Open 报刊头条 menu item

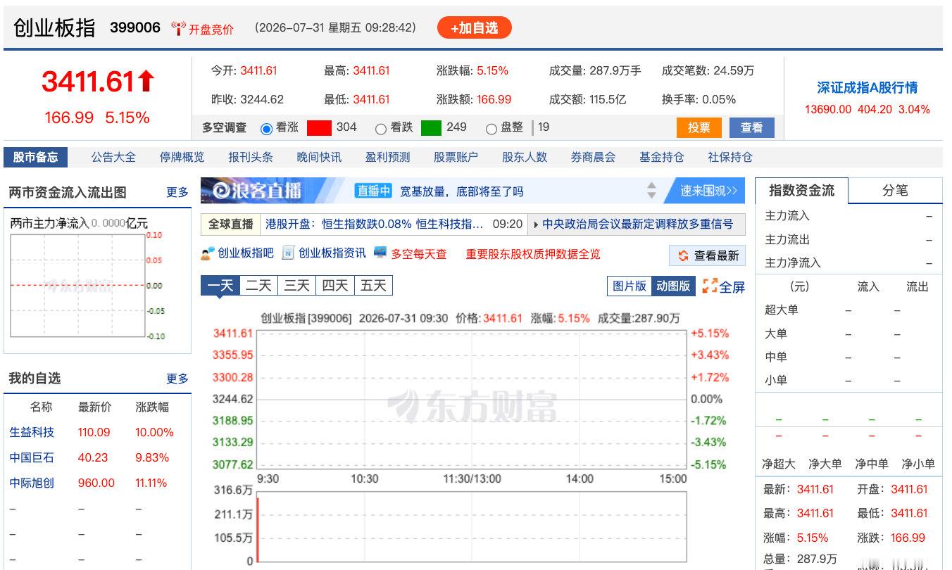pyautogui.click(x=251, y=157)
